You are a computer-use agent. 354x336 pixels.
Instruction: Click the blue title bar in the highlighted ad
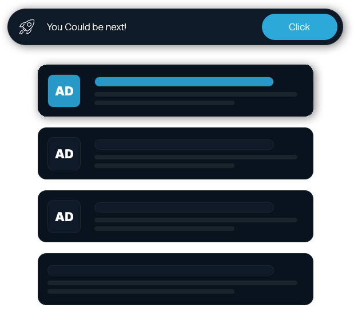[184, 82]
